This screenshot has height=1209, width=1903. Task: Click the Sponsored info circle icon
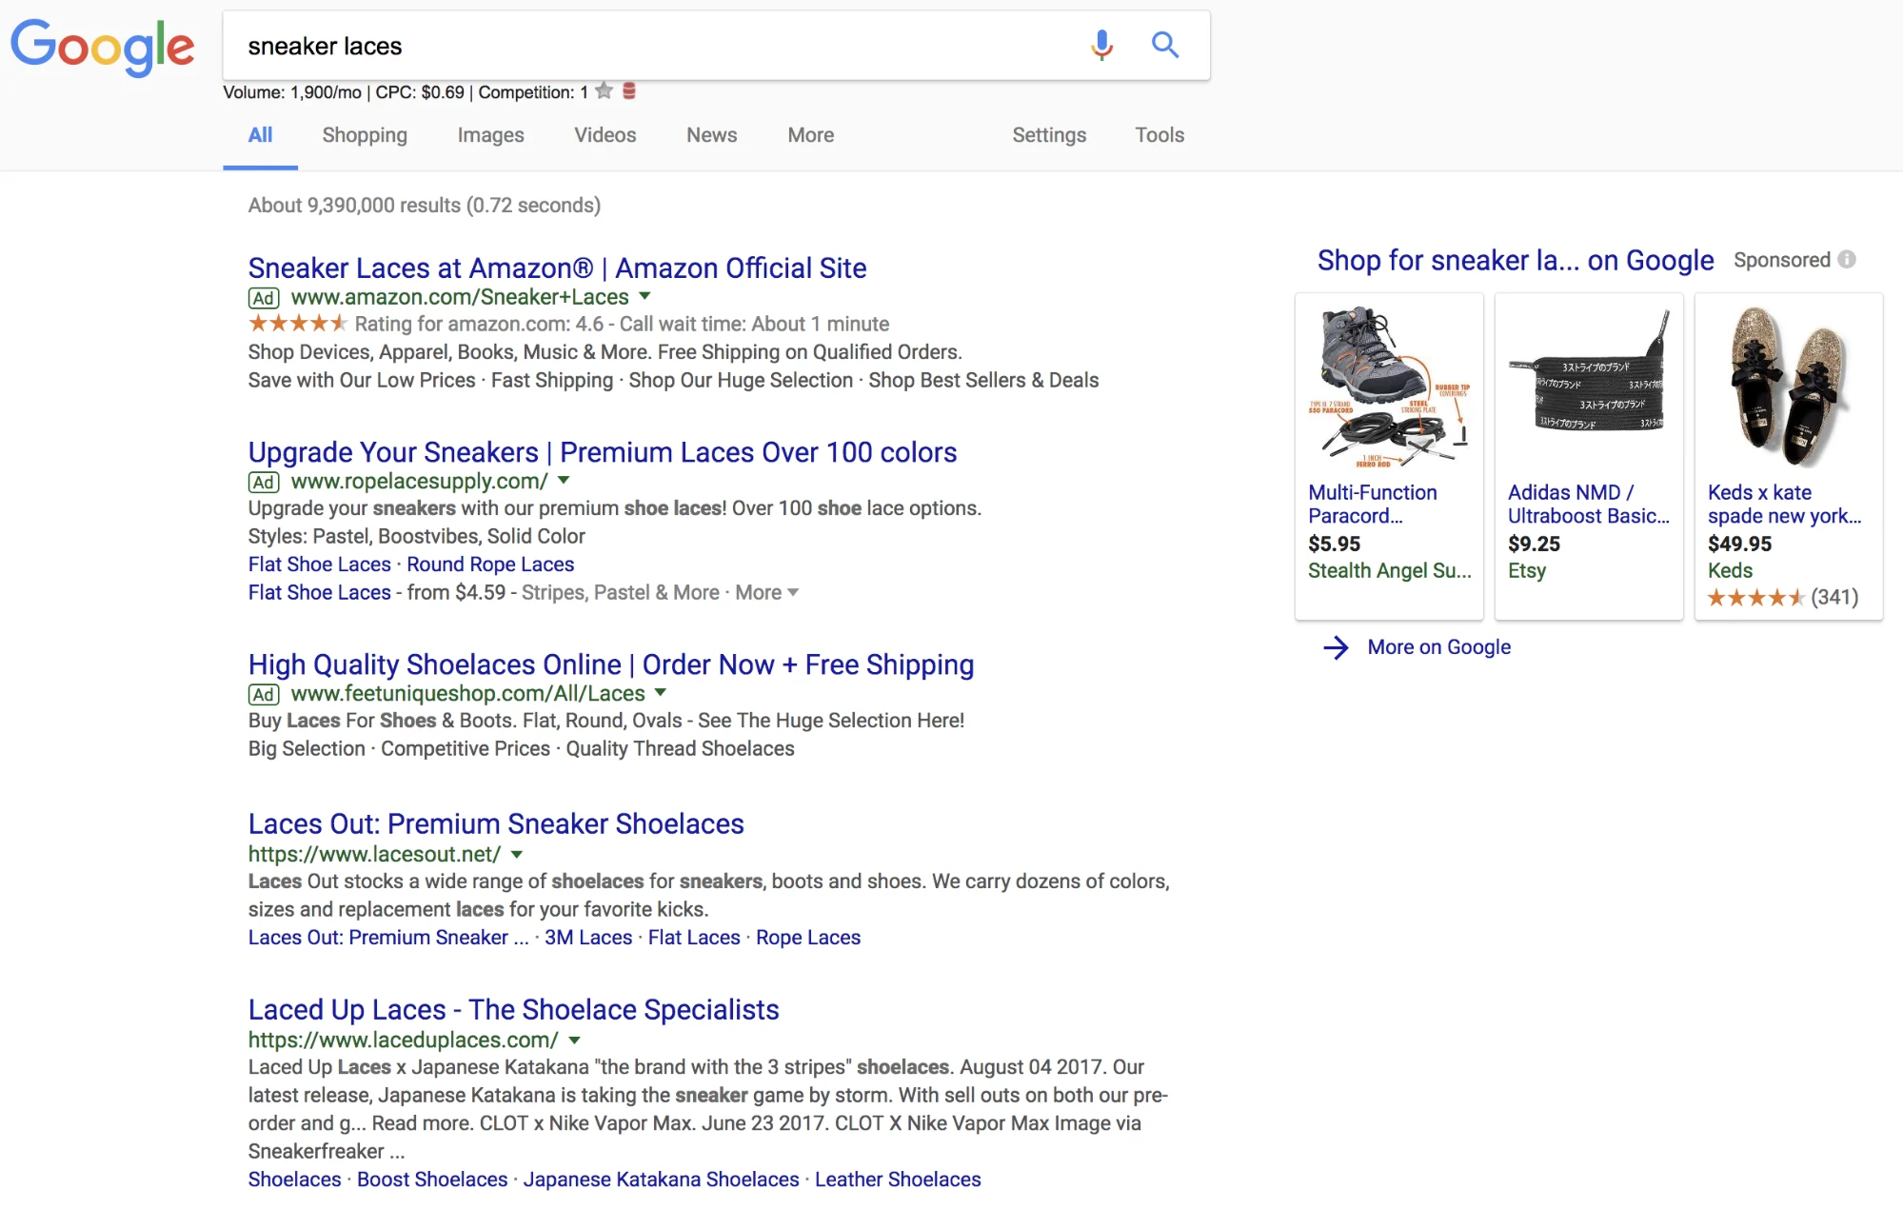[1847, 260]
